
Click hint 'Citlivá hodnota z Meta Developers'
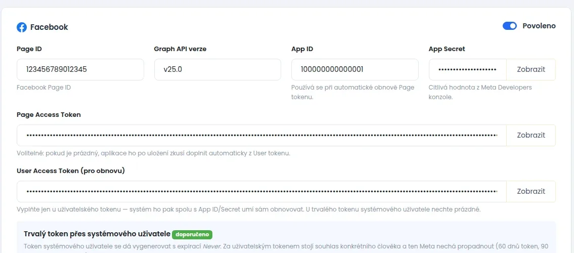(x=480, y=93)
